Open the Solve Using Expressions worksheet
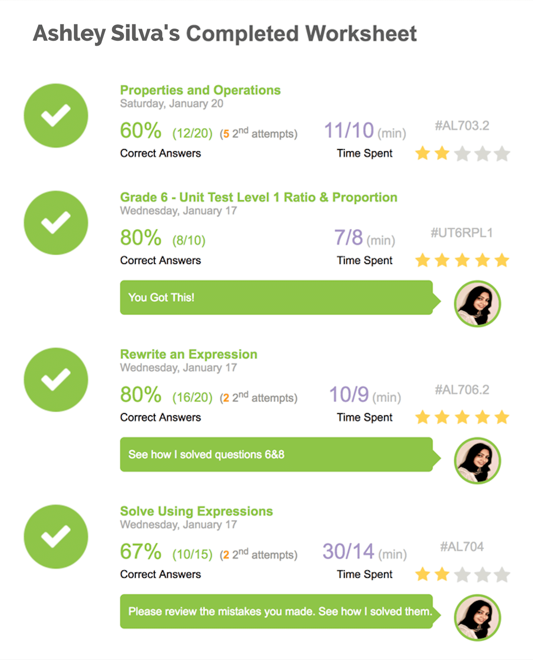The image size is (533, 660). click(196, 511)
